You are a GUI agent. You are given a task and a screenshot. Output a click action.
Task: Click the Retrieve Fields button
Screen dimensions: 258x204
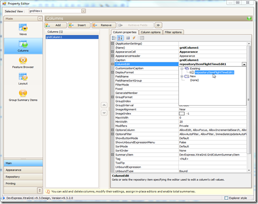point(136,25)
